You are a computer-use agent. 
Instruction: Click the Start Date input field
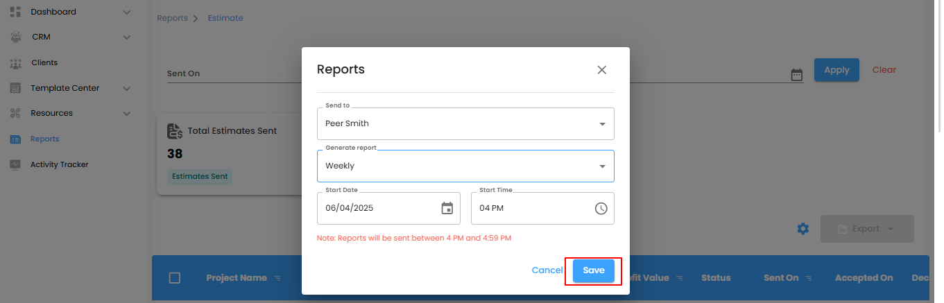pyautogui.click(x=378, y=208)
